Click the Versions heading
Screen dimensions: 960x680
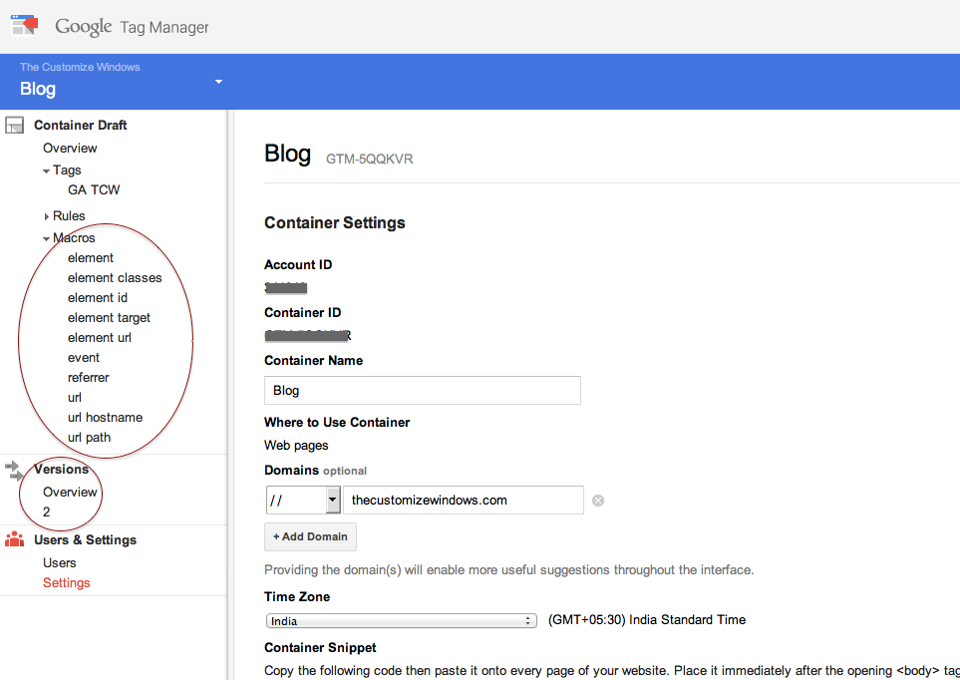pos(61,469)
